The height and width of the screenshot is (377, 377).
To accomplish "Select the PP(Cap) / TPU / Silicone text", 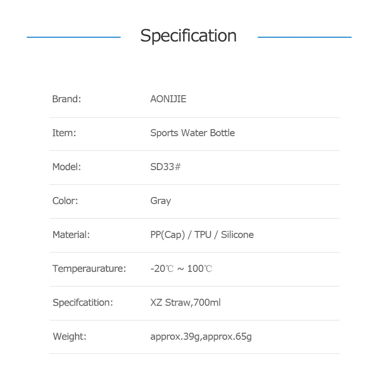I will click(202, 235).
